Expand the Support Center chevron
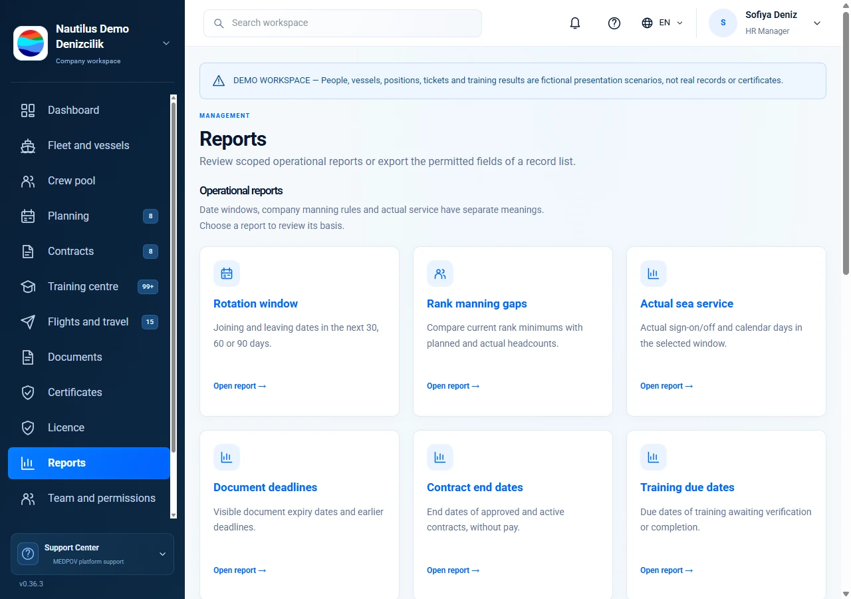Viewport: 851px width, 599px height. click(x=162, y=554)
